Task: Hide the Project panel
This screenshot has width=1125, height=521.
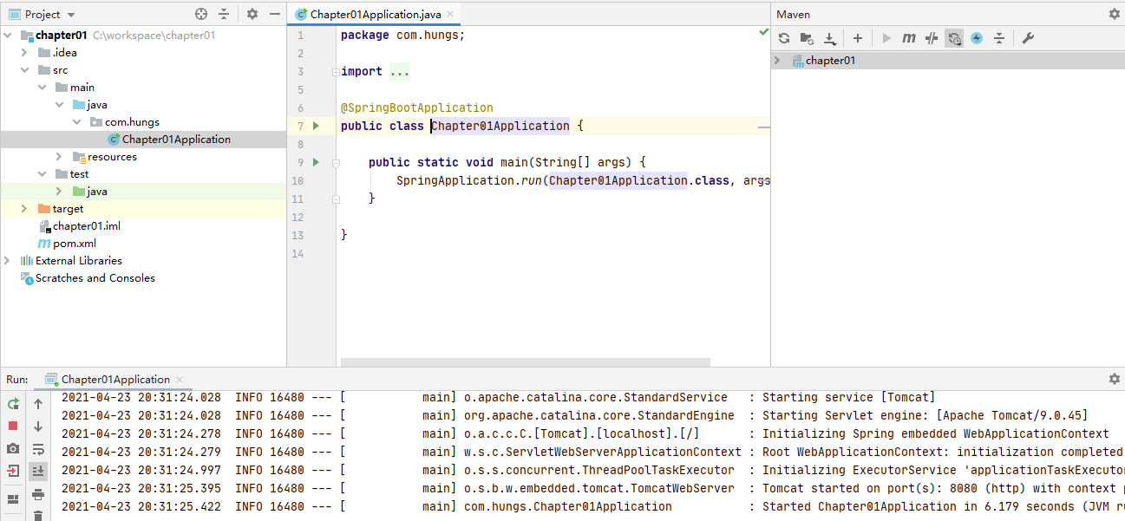Action: (275, 14)
